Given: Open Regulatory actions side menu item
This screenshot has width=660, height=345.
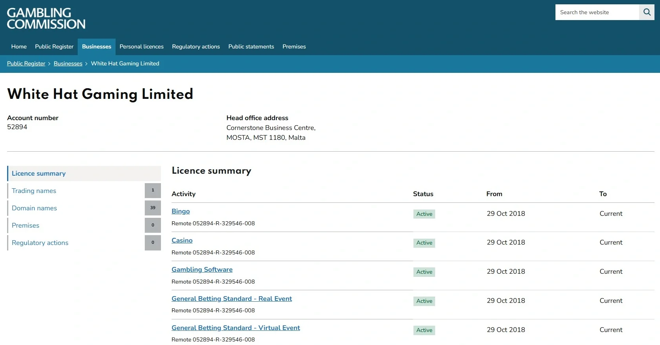Looking at the screenshot, I should point(40,243).
